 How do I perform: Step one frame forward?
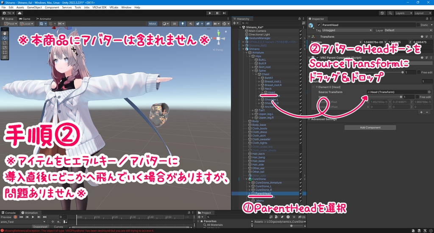click(224, 13)
